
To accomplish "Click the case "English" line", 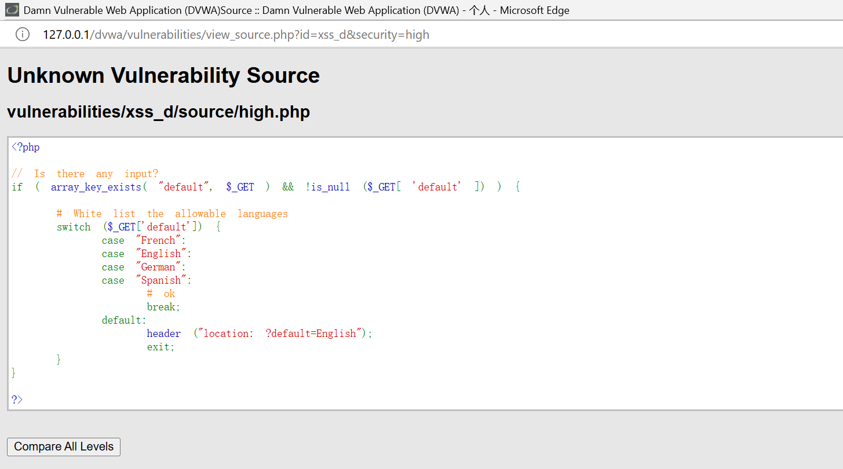I will [x=147, y=254].
